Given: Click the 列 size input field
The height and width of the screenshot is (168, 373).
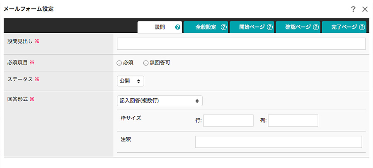Looking at the screenshot, I should [x=293, y=120].
